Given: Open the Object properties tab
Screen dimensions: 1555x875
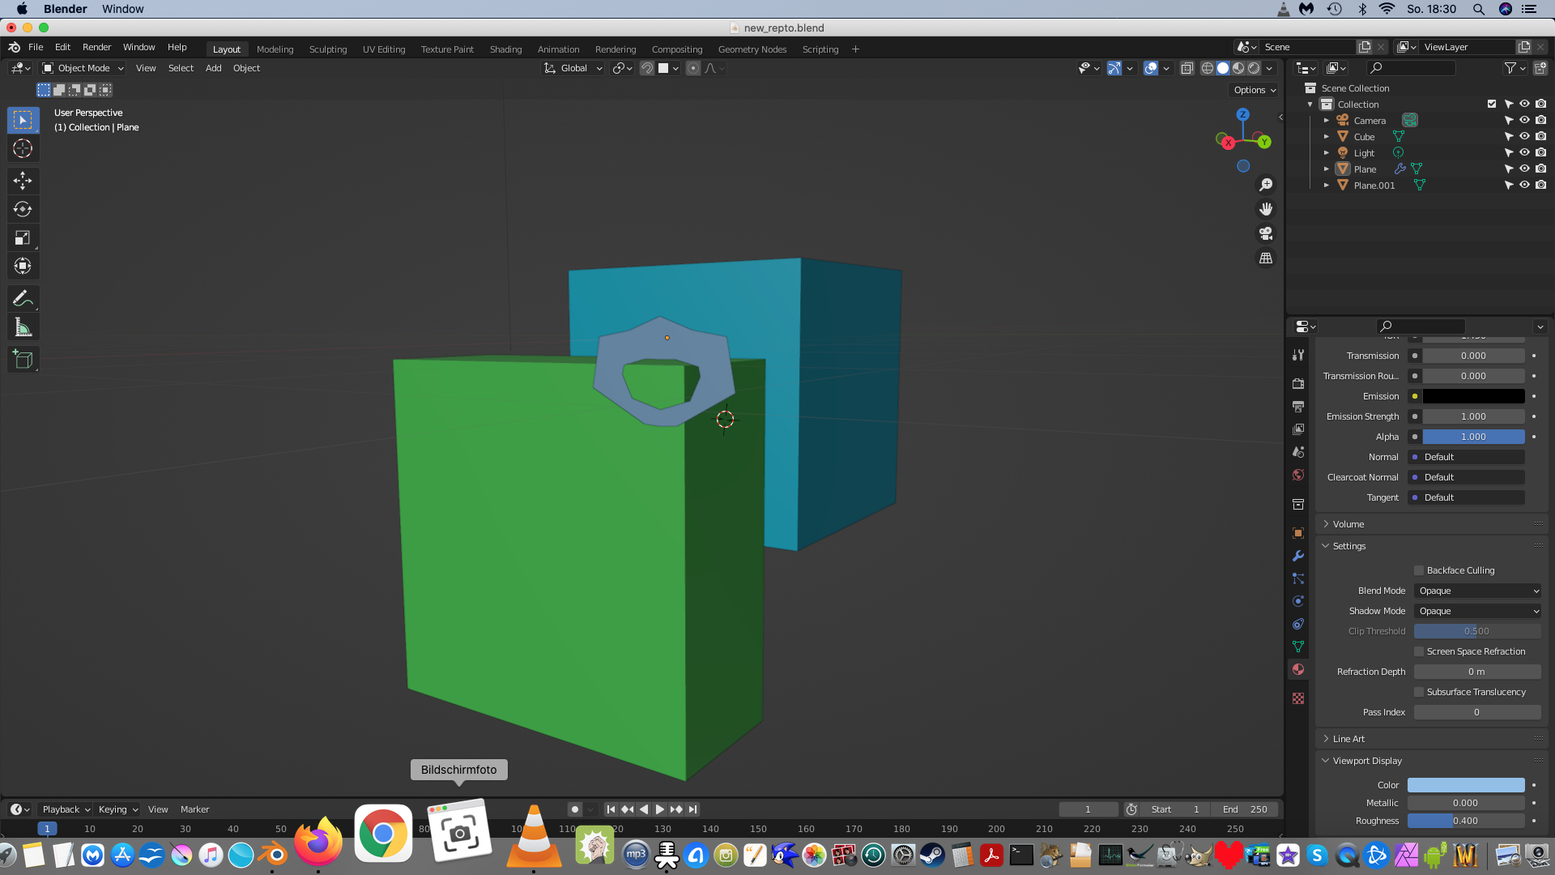Looking at the screenshot, I should click(1298, 533).
